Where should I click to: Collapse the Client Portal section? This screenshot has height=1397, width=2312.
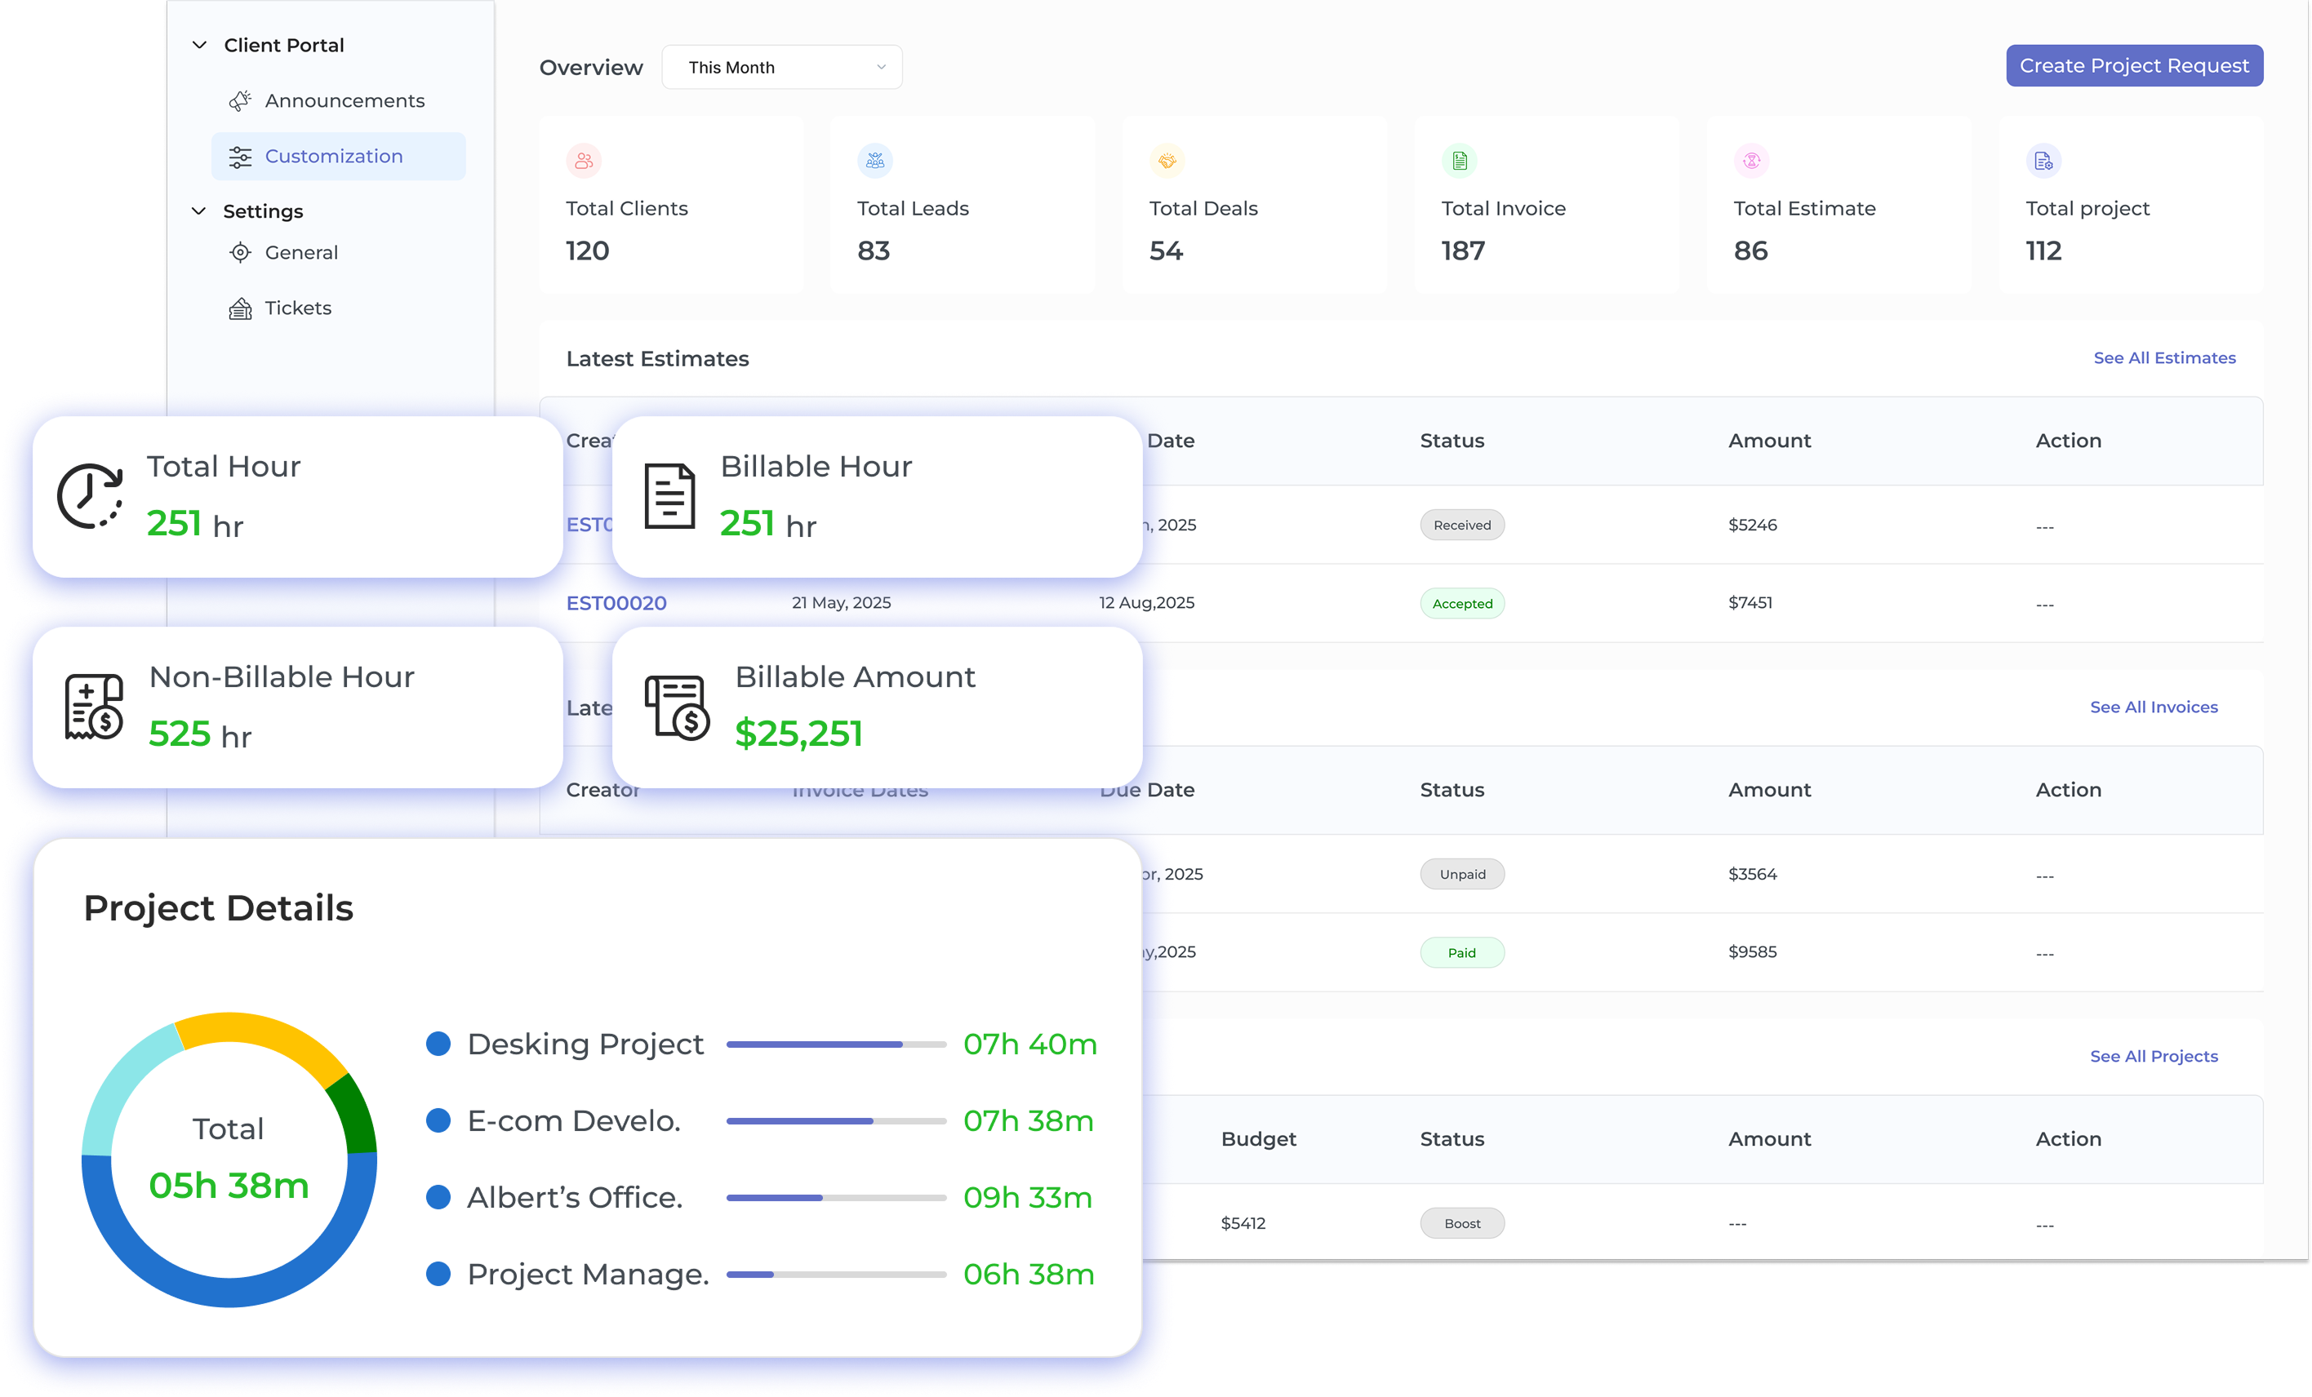point(199,45)
